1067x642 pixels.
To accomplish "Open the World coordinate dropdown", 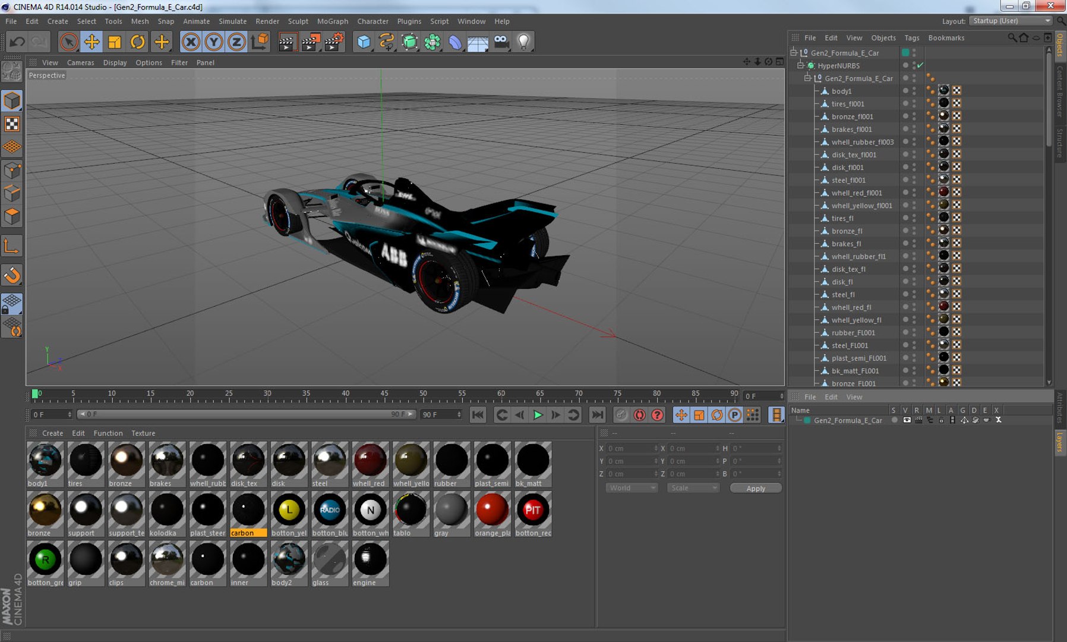I will [x=632, y=488].
